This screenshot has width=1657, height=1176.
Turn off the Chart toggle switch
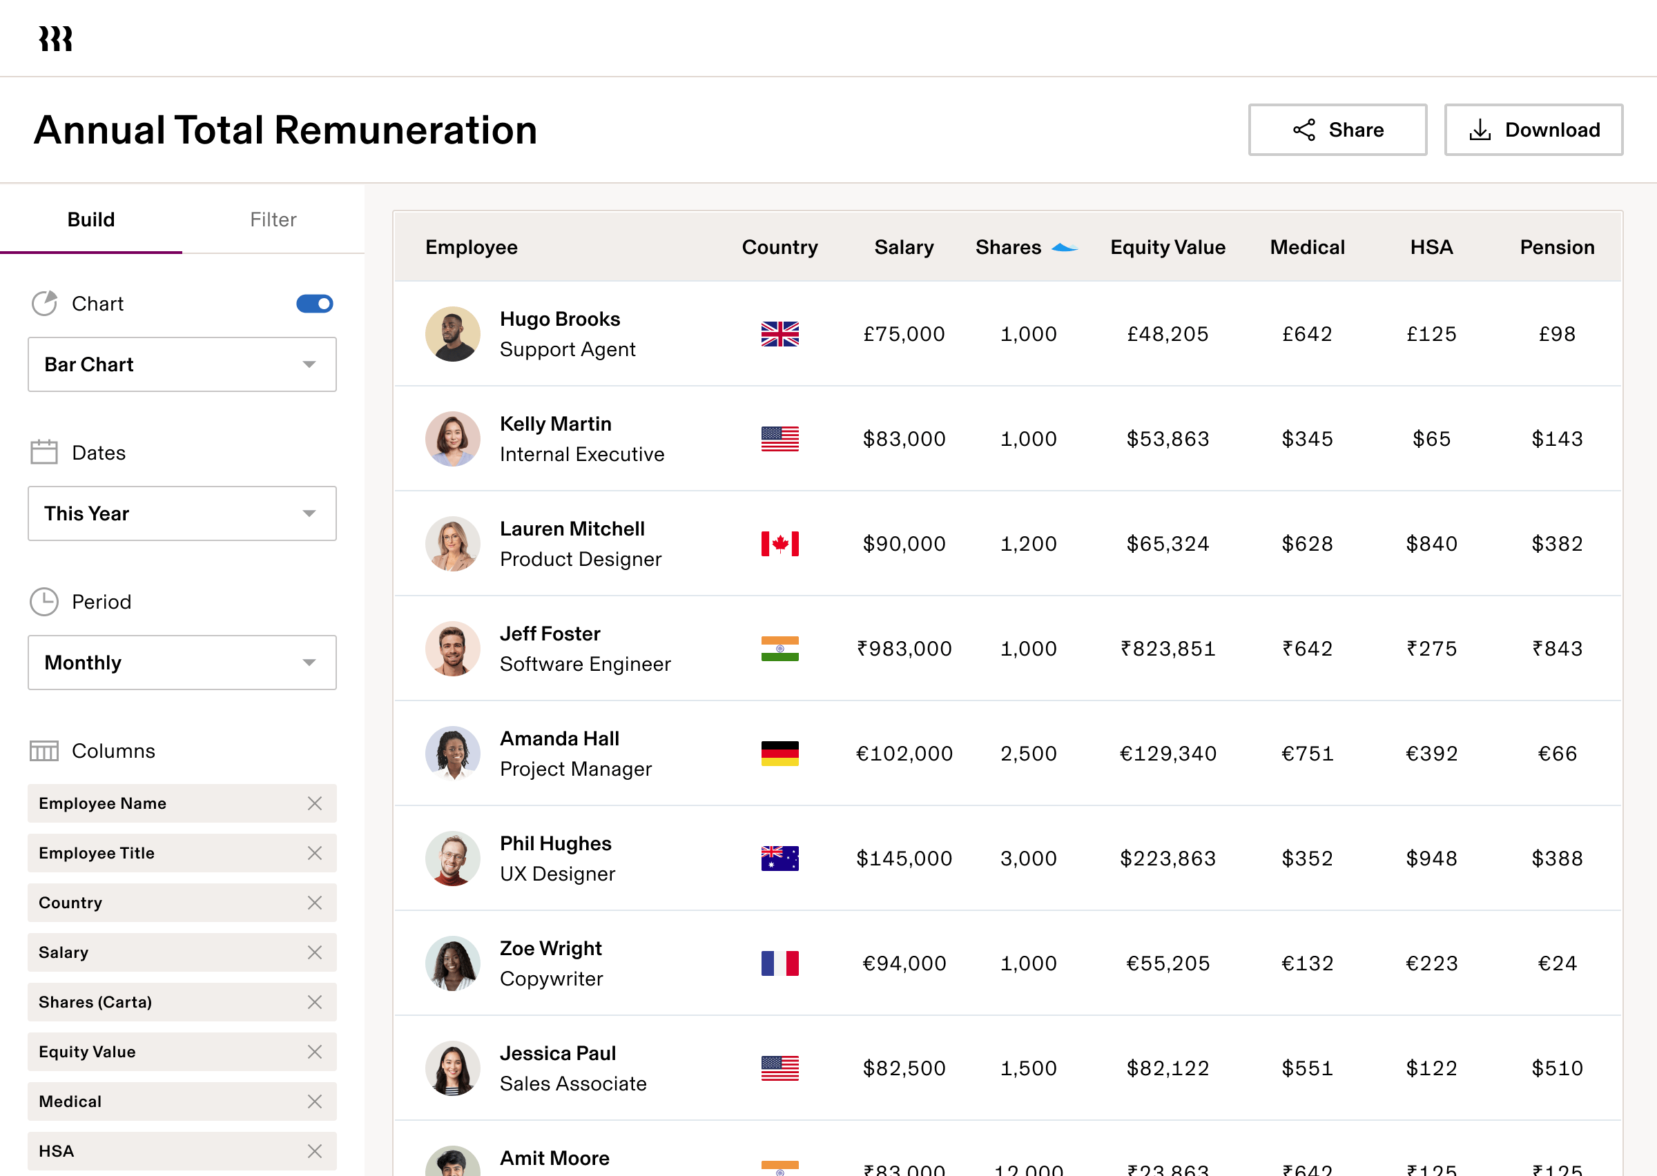pos(314,304)
